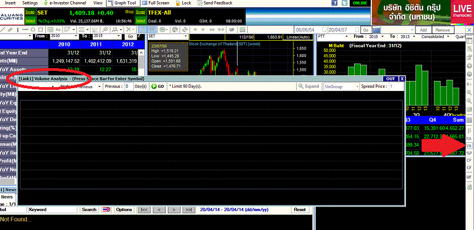Open the Insert menu
Viewport: 474px width, 230px height.
10,3
